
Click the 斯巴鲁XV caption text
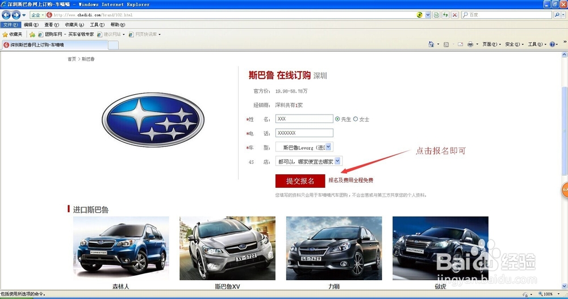228,287
